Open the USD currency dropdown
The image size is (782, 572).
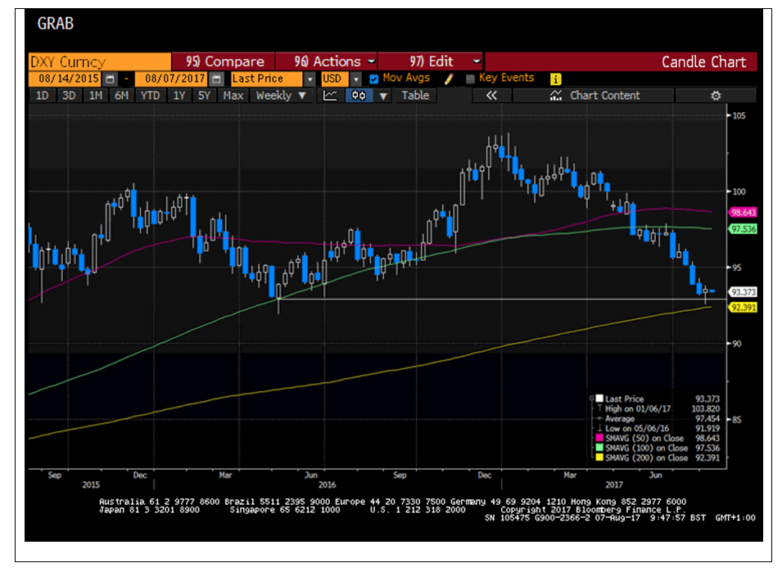click(x=355, y=79)
